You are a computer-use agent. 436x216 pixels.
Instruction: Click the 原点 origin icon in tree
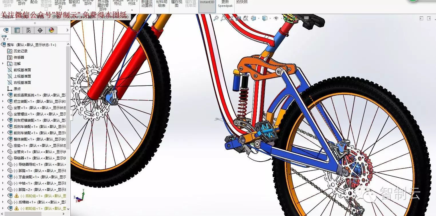tap(10, 89)
